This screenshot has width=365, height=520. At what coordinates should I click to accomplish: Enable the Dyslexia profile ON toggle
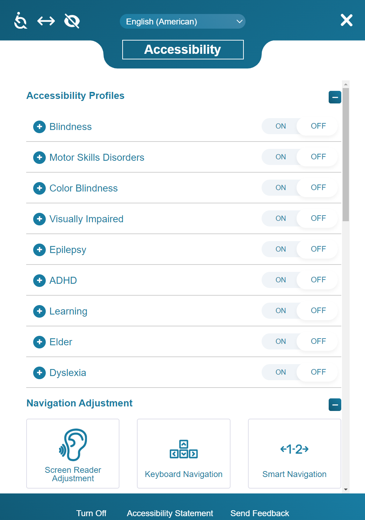pyautogui.click(x=280, y=372)
